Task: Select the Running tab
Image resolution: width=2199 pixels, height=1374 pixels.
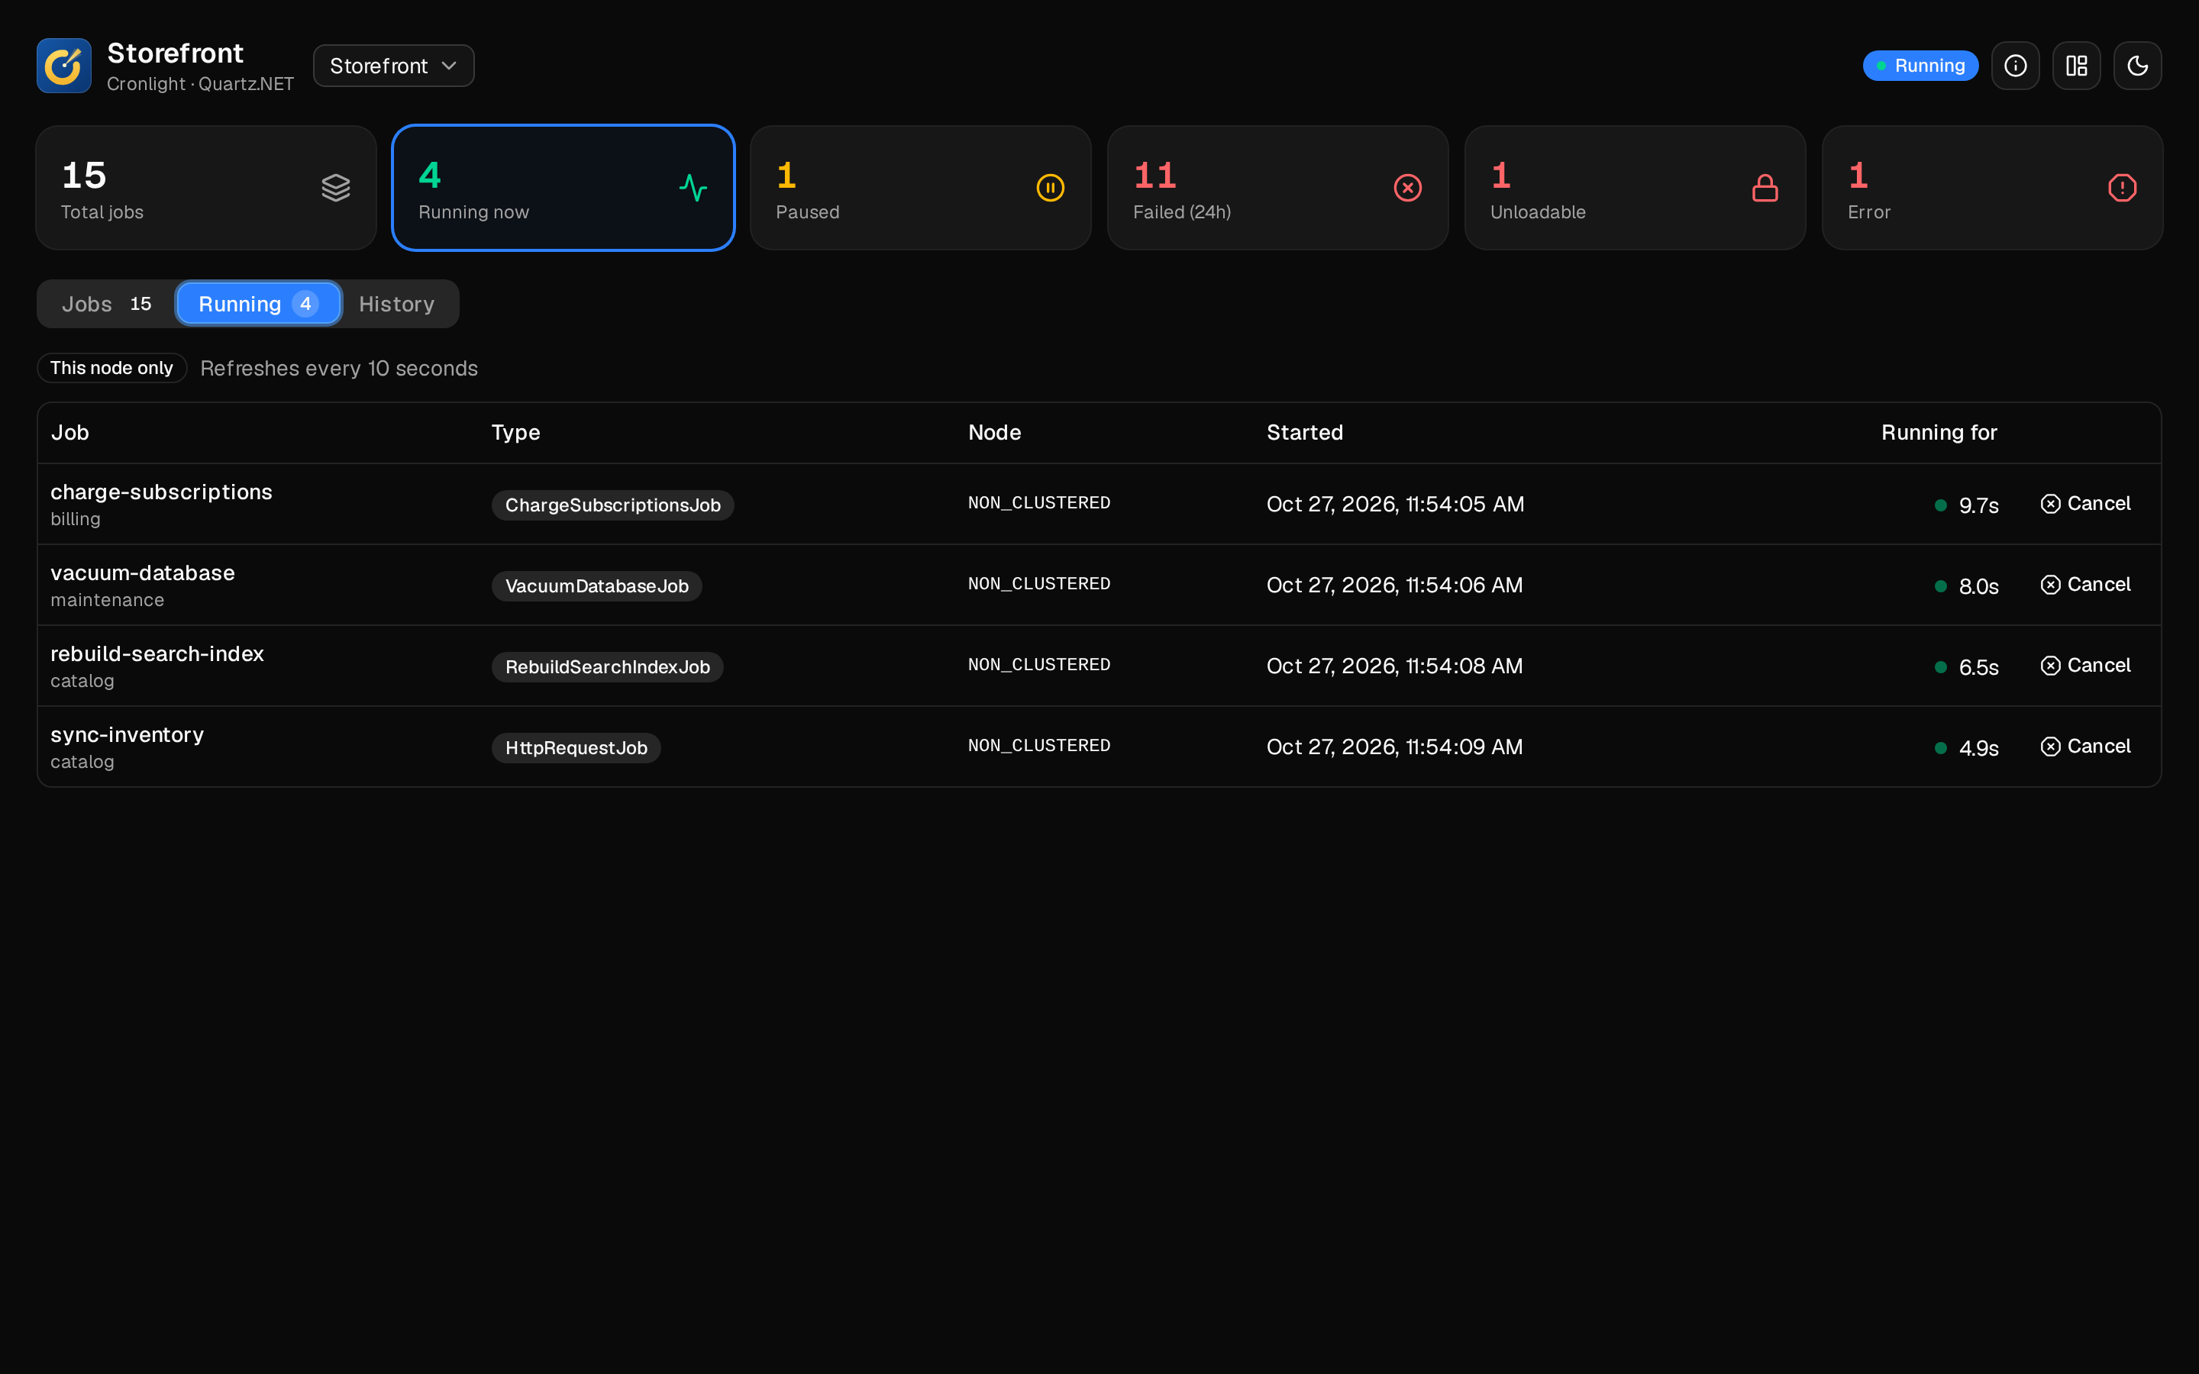Action: (259, 304)
